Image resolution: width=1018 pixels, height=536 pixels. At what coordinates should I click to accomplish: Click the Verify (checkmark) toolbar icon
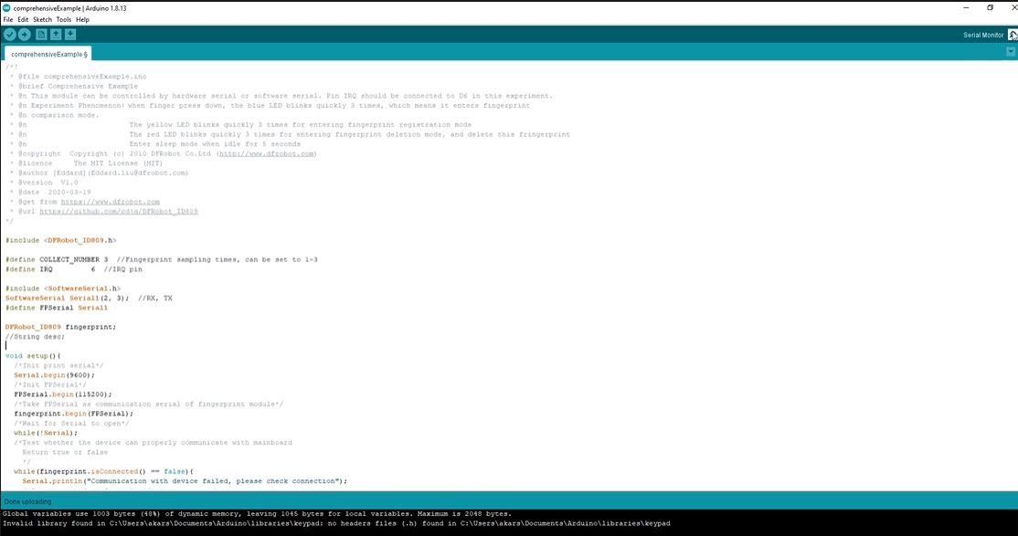tap(10, 34)
